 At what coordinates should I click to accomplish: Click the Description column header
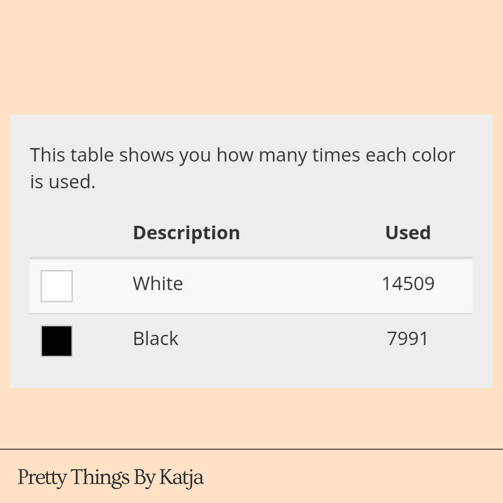tap(186, 233)
